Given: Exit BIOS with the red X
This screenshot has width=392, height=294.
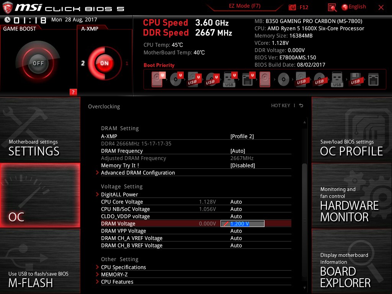Looking at the screenshot, I should click(381, 7).
